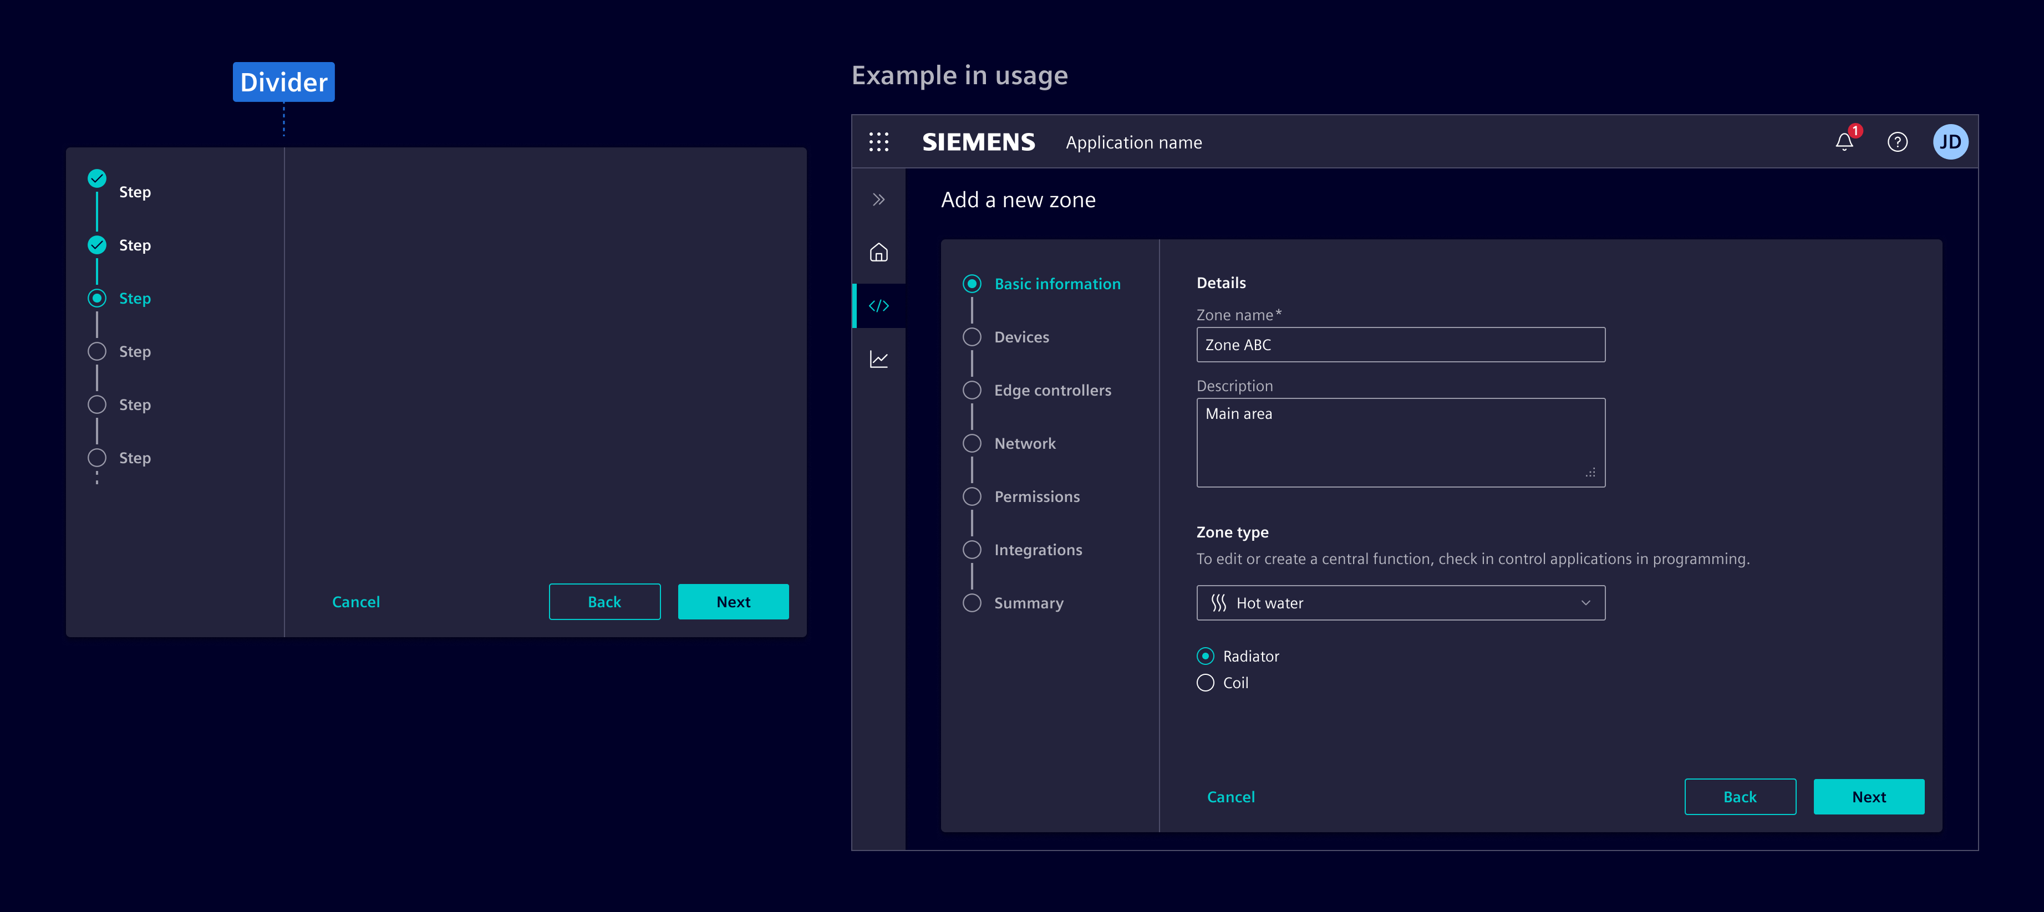2044x912 pixels.
Task: Expand the sidebar with double chevron
Action: (878, 199)
